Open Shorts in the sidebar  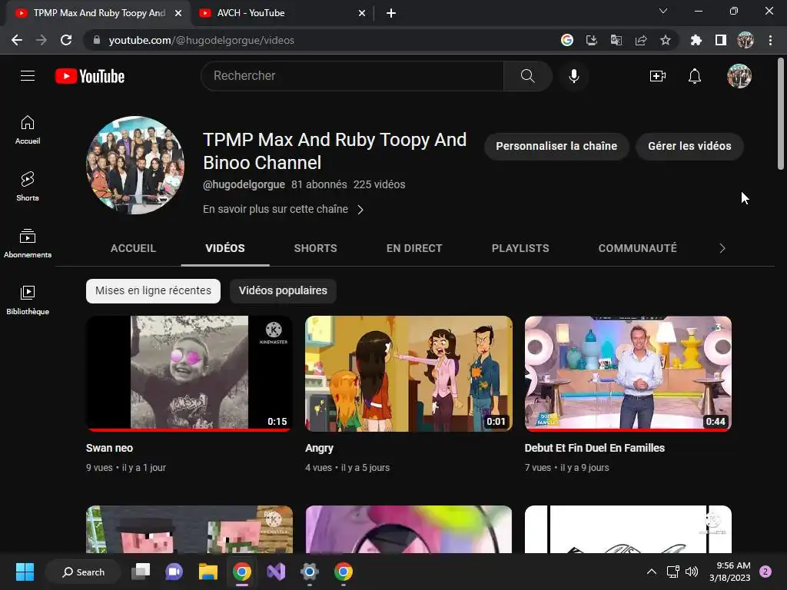tap(28, 187)
